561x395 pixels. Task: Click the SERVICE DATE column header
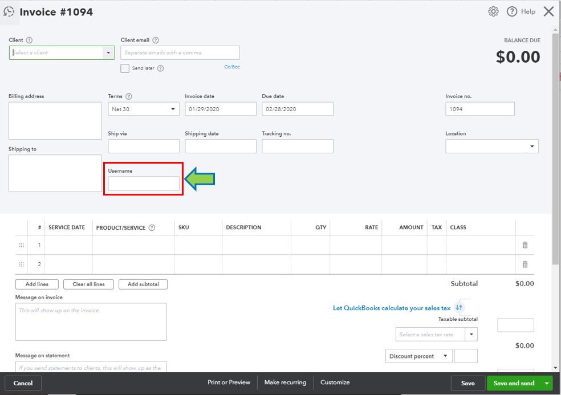click(67, 227)
